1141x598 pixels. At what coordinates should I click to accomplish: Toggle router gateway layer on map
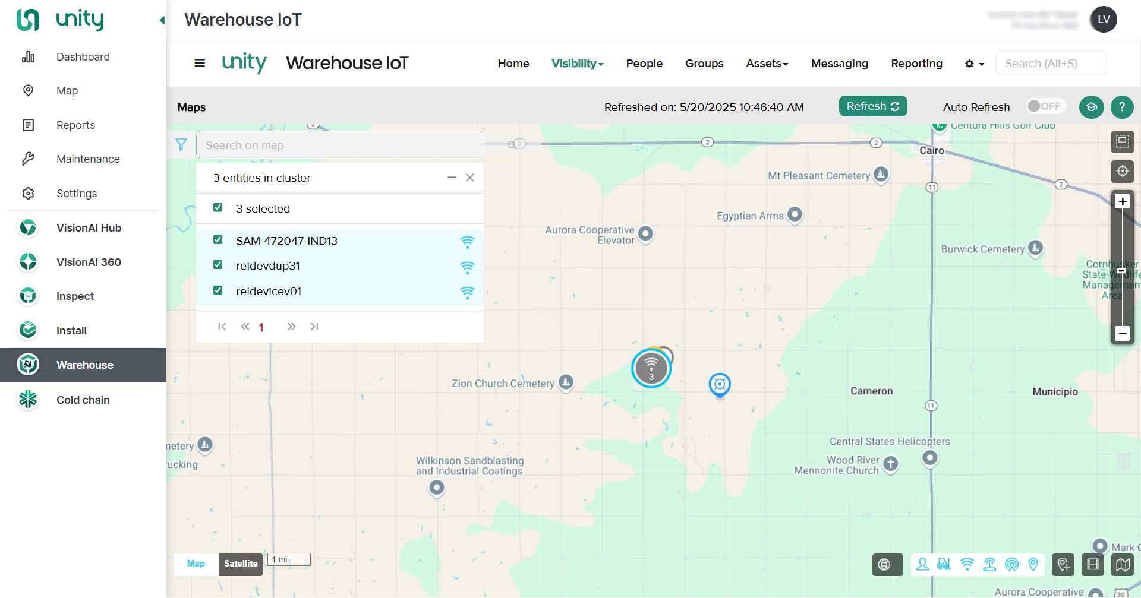coord(989,564)
